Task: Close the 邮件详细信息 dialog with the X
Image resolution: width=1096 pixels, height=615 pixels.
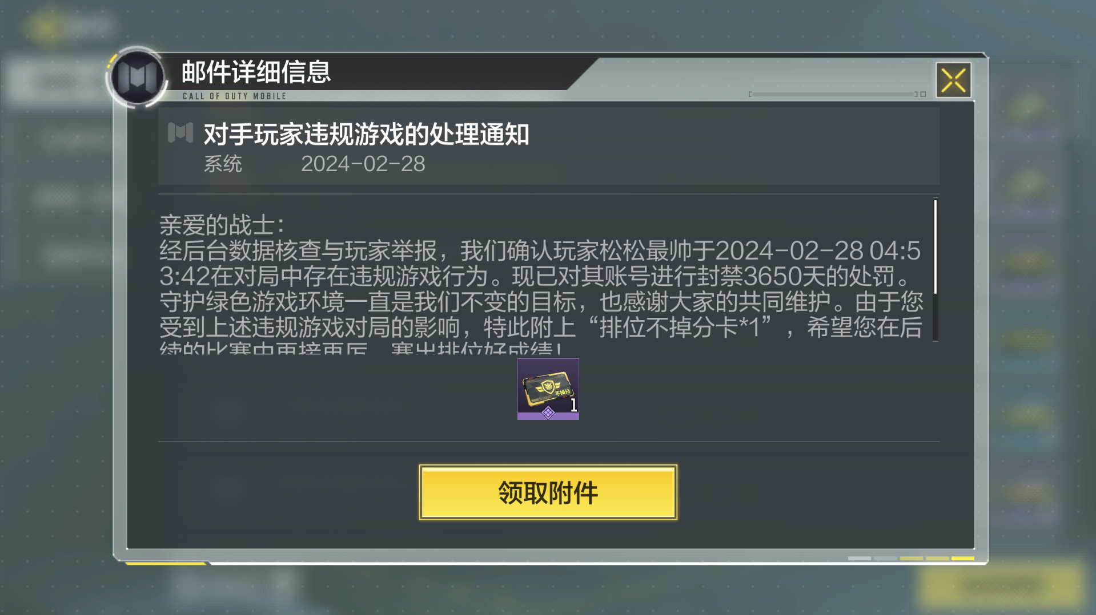Action: 953,80
